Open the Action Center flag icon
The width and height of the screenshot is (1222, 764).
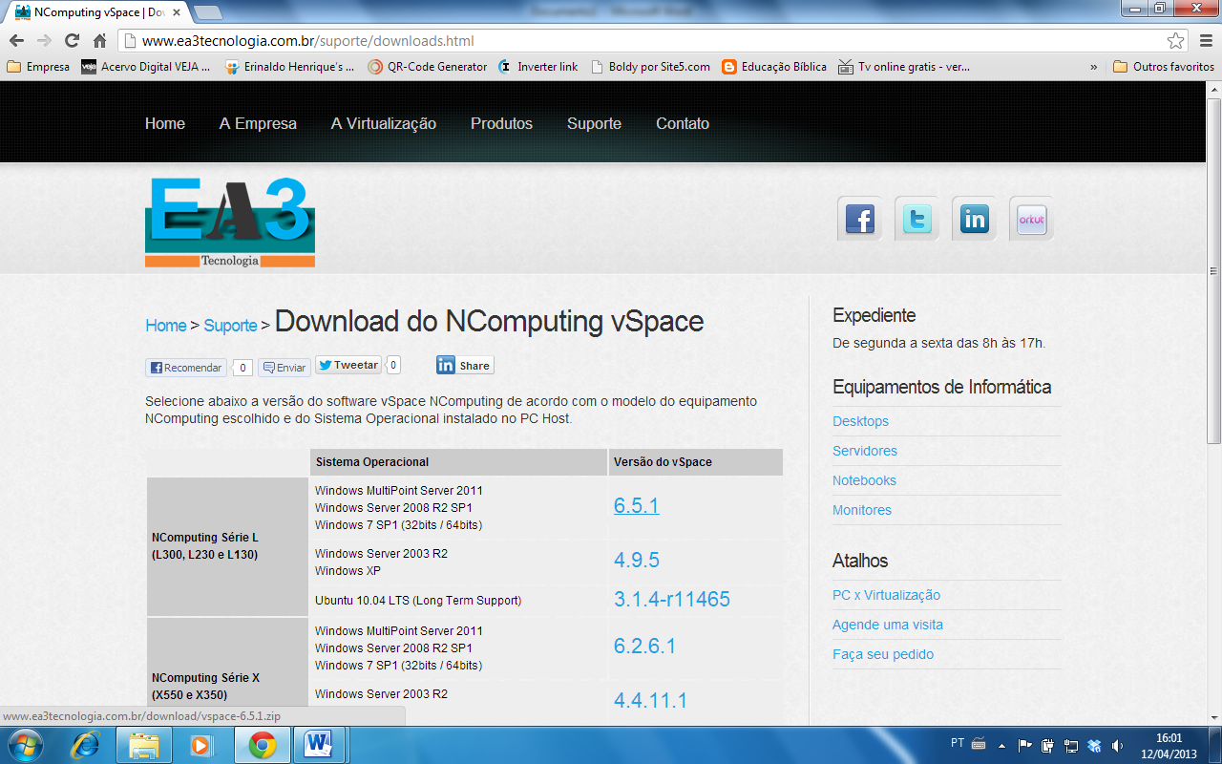[x=1025, y=745]
